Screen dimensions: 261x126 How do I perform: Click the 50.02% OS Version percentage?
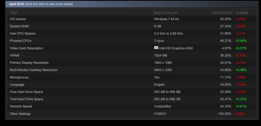(x=226, y=19)
